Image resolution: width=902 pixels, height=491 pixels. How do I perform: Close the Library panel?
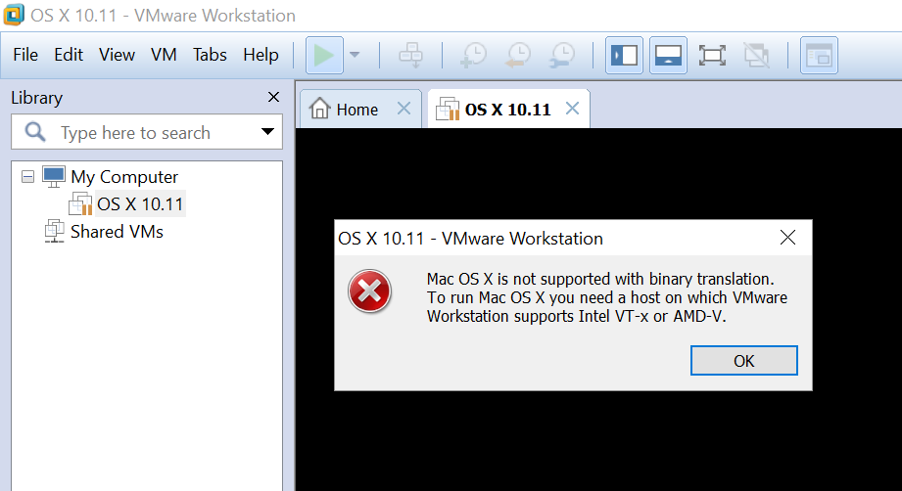[274, 97]
